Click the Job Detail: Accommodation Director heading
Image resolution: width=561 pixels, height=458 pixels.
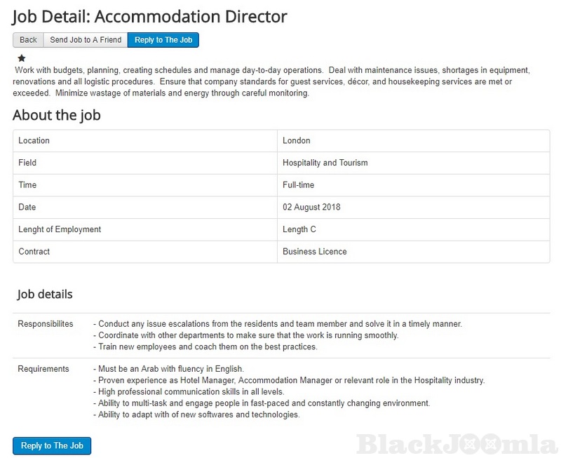click(x=150, y=15)
